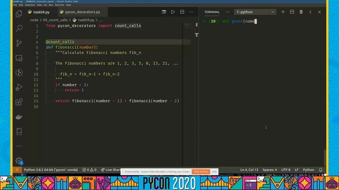Hide the screen sharing notification banner
This screenshot has width=339, height=190.
point(214,172)
